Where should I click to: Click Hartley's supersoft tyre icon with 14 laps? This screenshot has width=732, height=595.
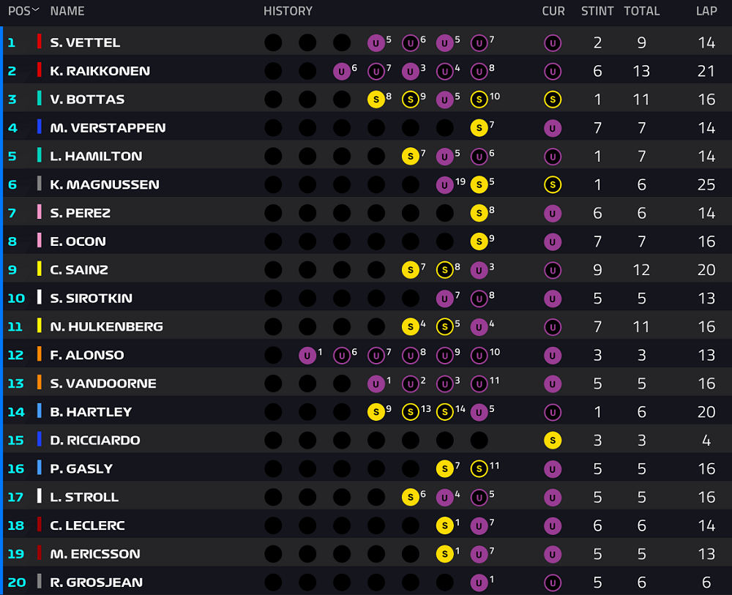[444, 412]
